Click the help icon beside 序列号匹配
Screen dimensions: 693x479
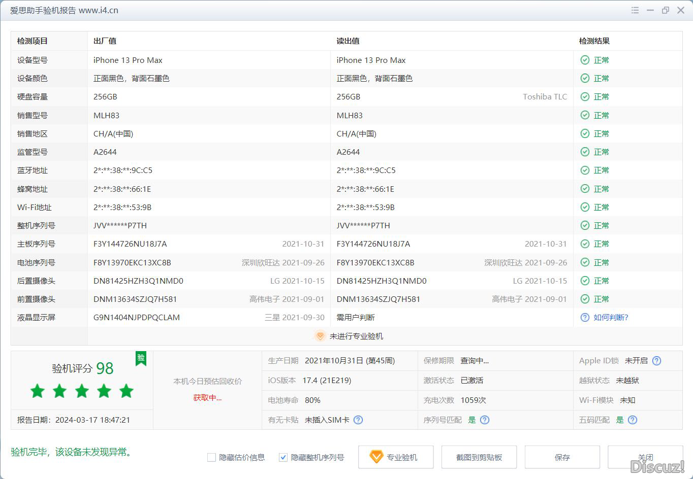coord(485,420)
